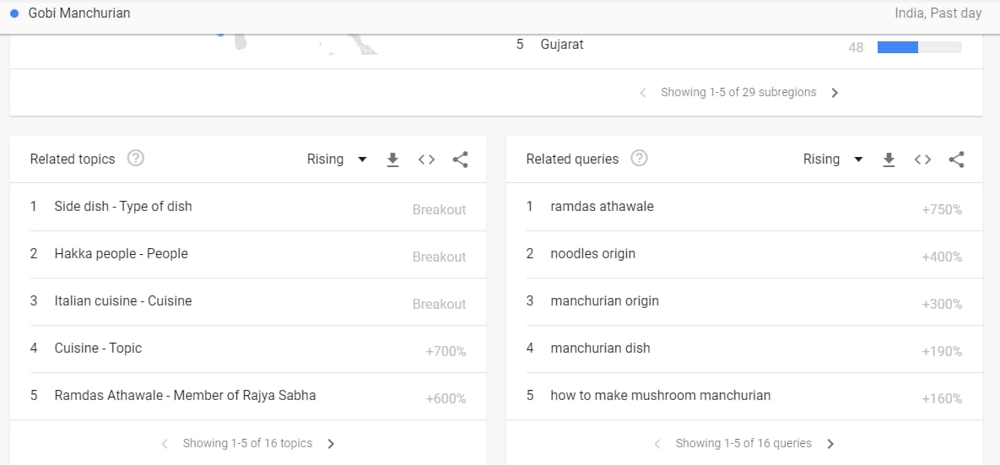Select the Gujarat subregion row
1000x465 pixels.
740,46
